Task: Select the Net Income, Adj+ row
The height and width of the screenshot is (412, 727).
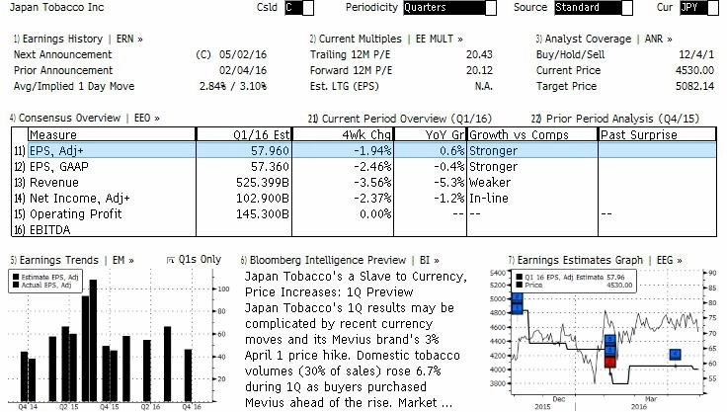Action: pos(363,199)
